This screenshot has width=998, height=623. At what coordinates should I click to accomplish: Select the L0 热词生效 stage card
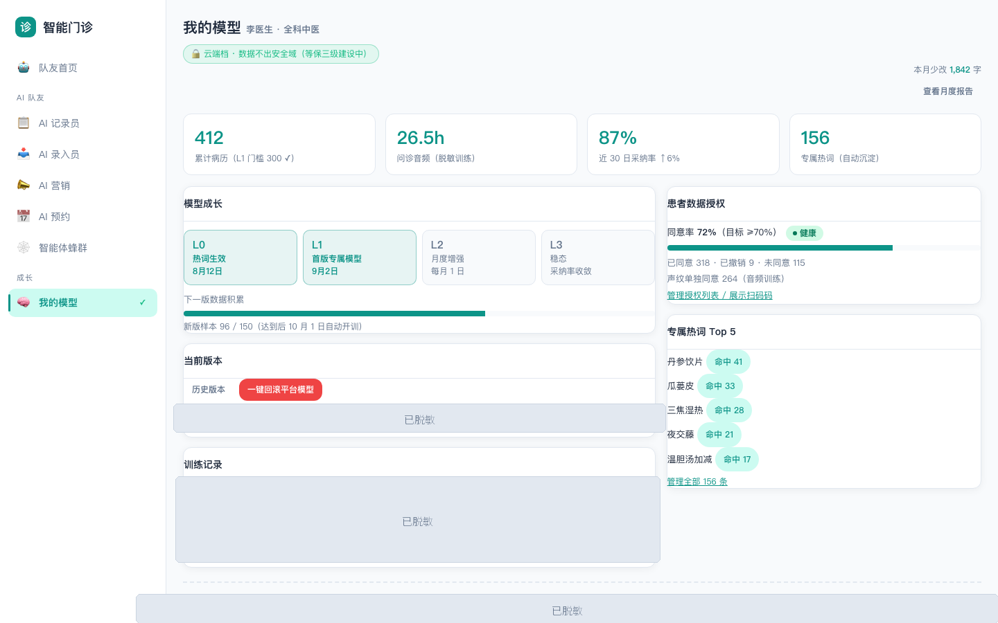[x=240, y=258]
